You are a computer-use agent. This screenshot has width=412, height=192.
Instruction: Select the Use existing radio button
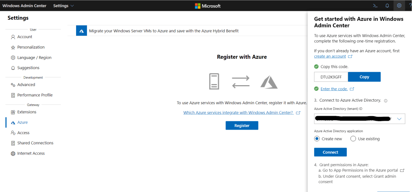coord(353,139)
